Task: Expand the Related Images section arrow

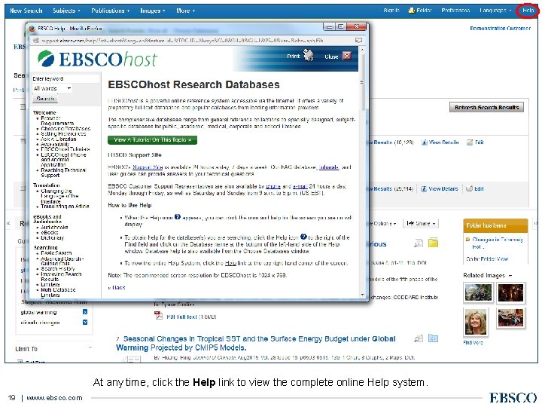Action: pos(510,276)
